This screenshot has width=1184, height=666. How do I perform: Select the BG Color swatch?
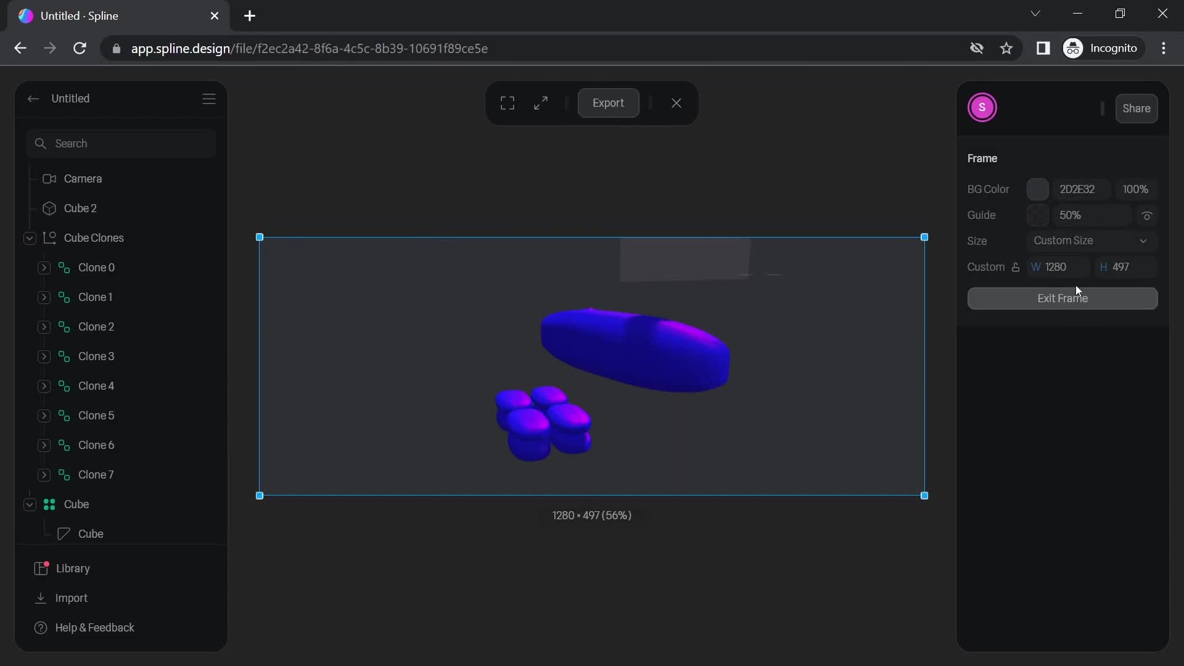[1038, 188]
